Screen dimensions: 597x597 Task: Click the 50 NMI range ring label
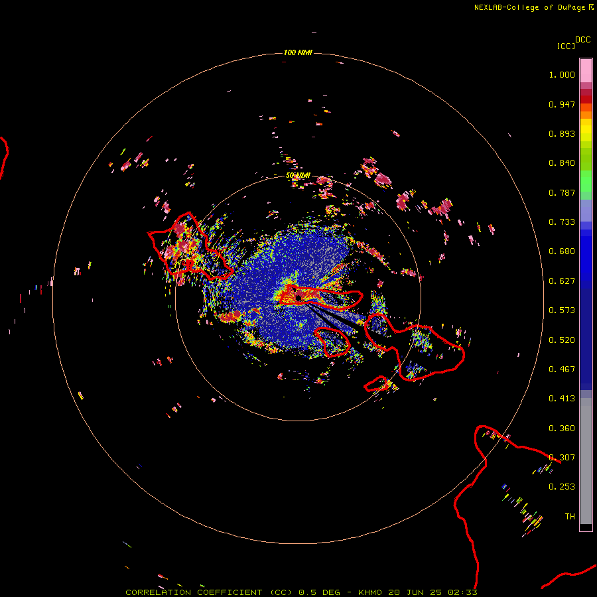(298, 175)
